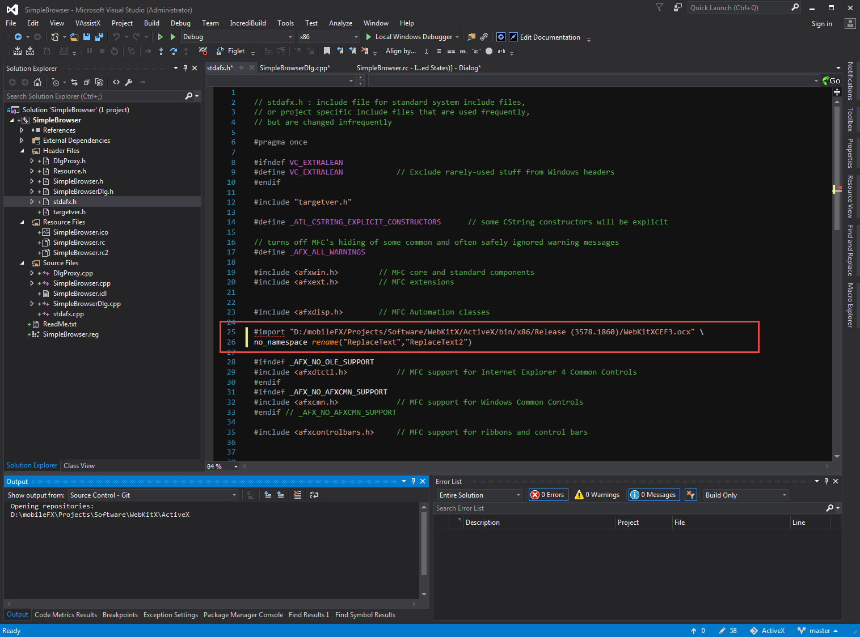Click the Clear Bookmarks icon with red X
This screenshot has height=637, width=860.
point(365,51)
